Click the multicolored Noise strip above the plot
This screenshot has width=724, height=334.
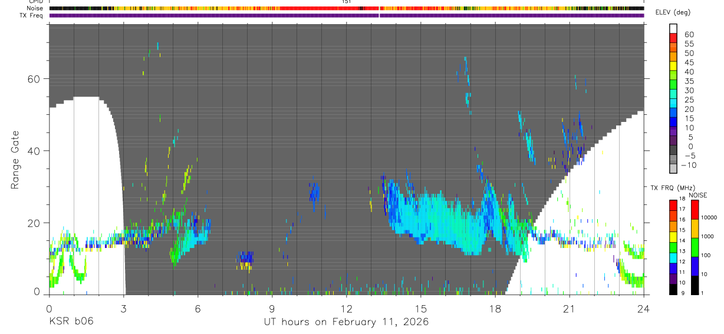[x=346, y=8]
